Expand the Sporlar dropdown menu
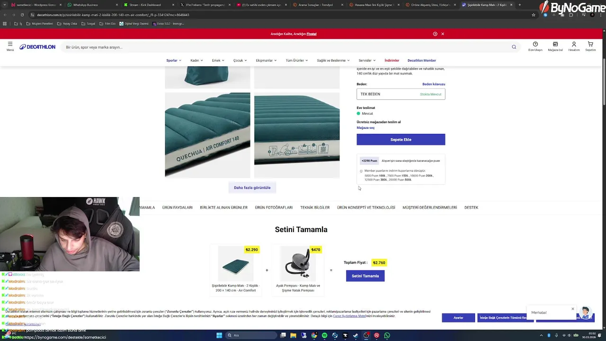The image size is (606, 341). (x=174, y=60)
